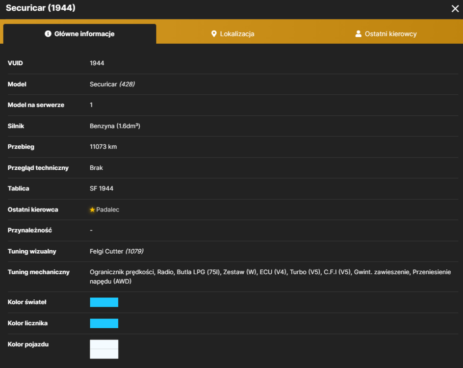Image resolution: width=463 pixels, height=368 pixels.
Task: Select the Kolor świateł blue swatch
Action: tap(104, 302)
